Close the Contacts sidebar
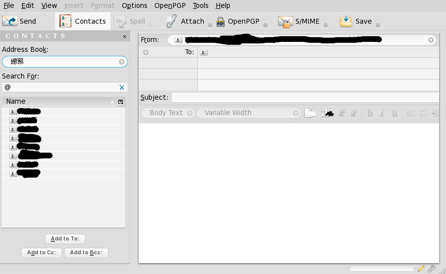The width and height of the screenshot is (446, 274). [124, 37]
